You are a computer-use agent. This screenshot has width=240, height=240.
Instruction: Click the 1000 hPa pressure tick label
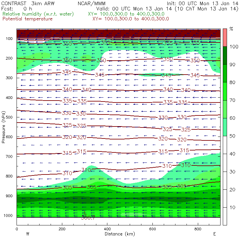click(8, 215)
